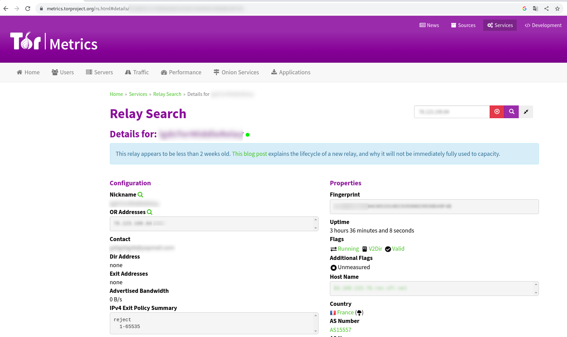Go back via the Relay Search breadcrumb

[x=167, y=94]
